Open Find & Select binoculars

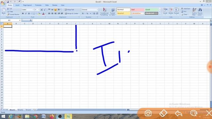tap(200, 12)
